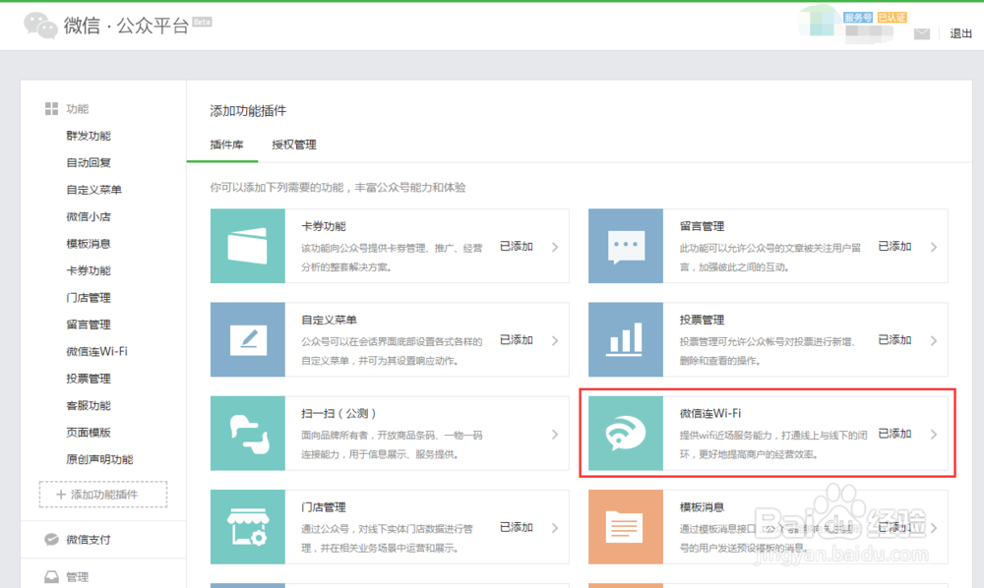The image size is (984, 588).
Task: Open 微信连Wi-Fi in the sidebar
Action: click(x=96, y=352)
